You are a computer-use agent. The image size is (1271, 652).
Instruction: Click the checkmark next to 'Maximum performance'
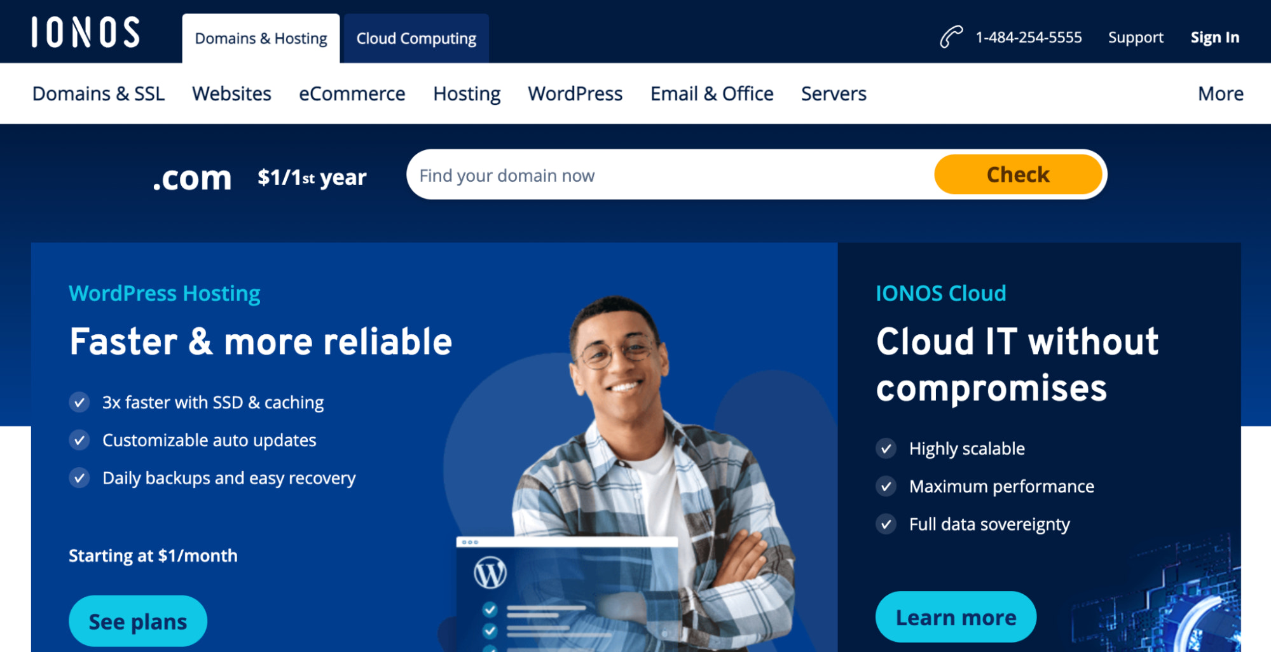(x=886, y=486)
